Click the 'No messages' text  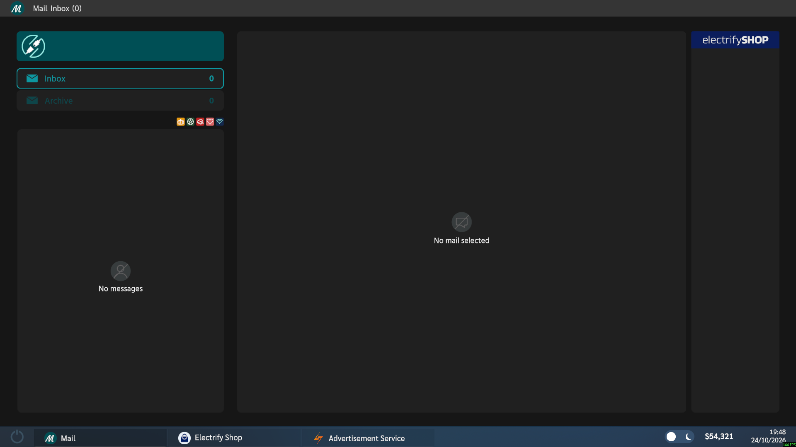pos(121,288)
